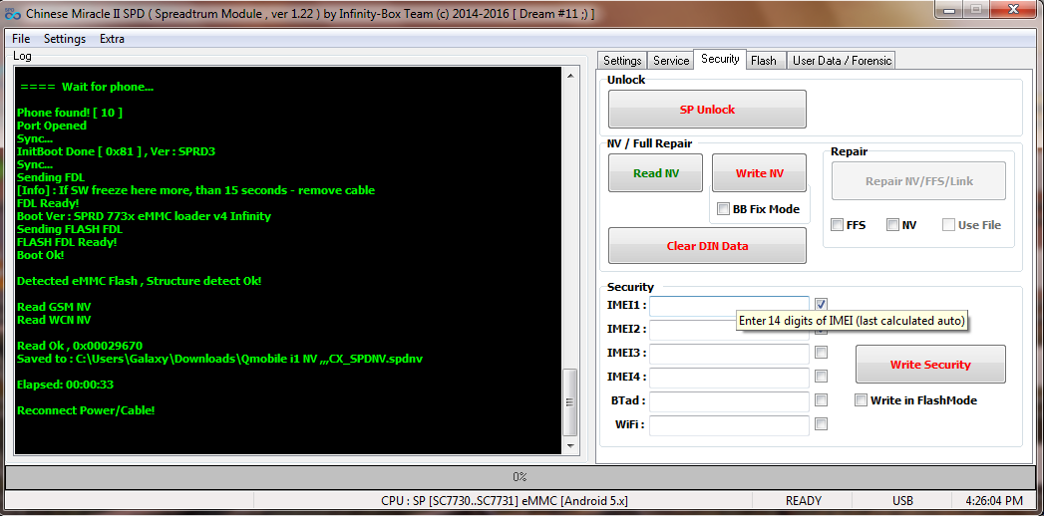
Task: Focus the IMEI4 input field
Action: (x=730, y=378)
